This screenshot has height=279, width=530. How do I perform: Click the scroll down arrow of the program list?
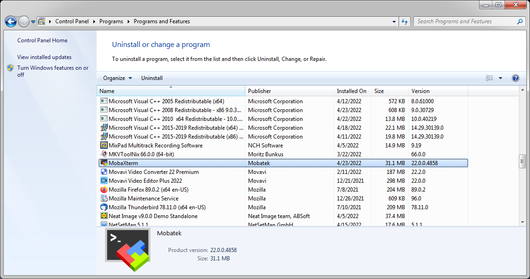(523, 222)
